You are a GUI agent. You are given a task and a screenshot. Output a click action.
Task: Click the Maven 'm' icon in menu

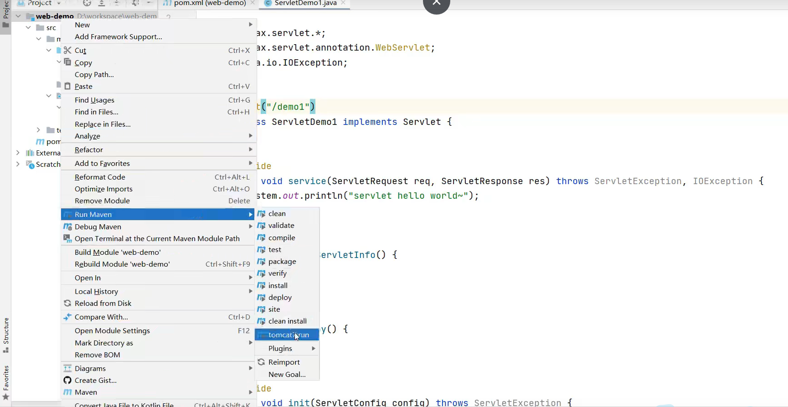(x=67, y=392)
